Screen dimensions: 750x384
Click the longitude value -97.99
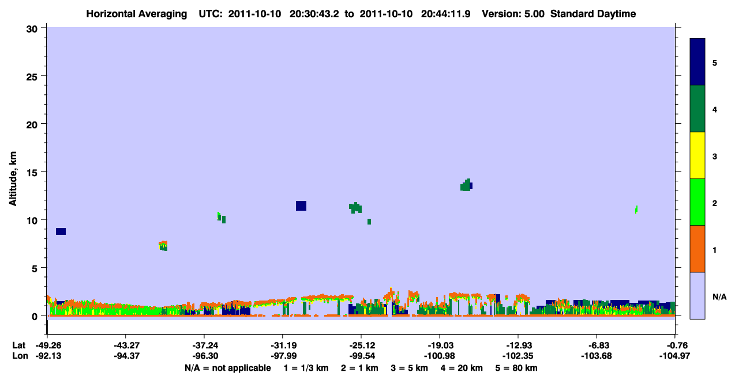click(x=283, y=356)
